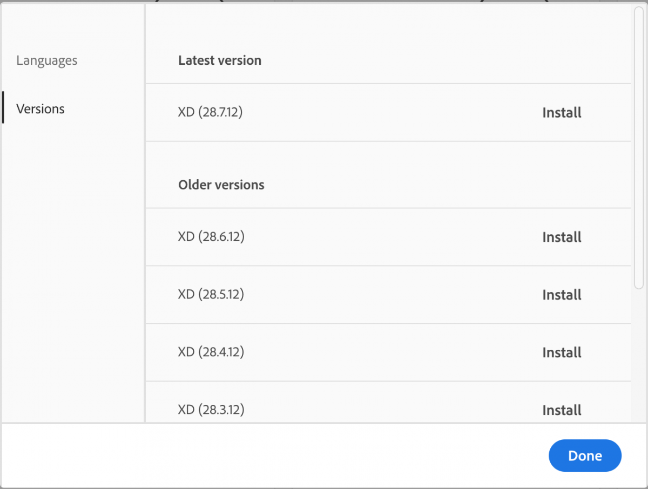The width and height of the screenshot is (648, 489).
Task: Install XD version 28.4.12
Action: coord(562,353)
